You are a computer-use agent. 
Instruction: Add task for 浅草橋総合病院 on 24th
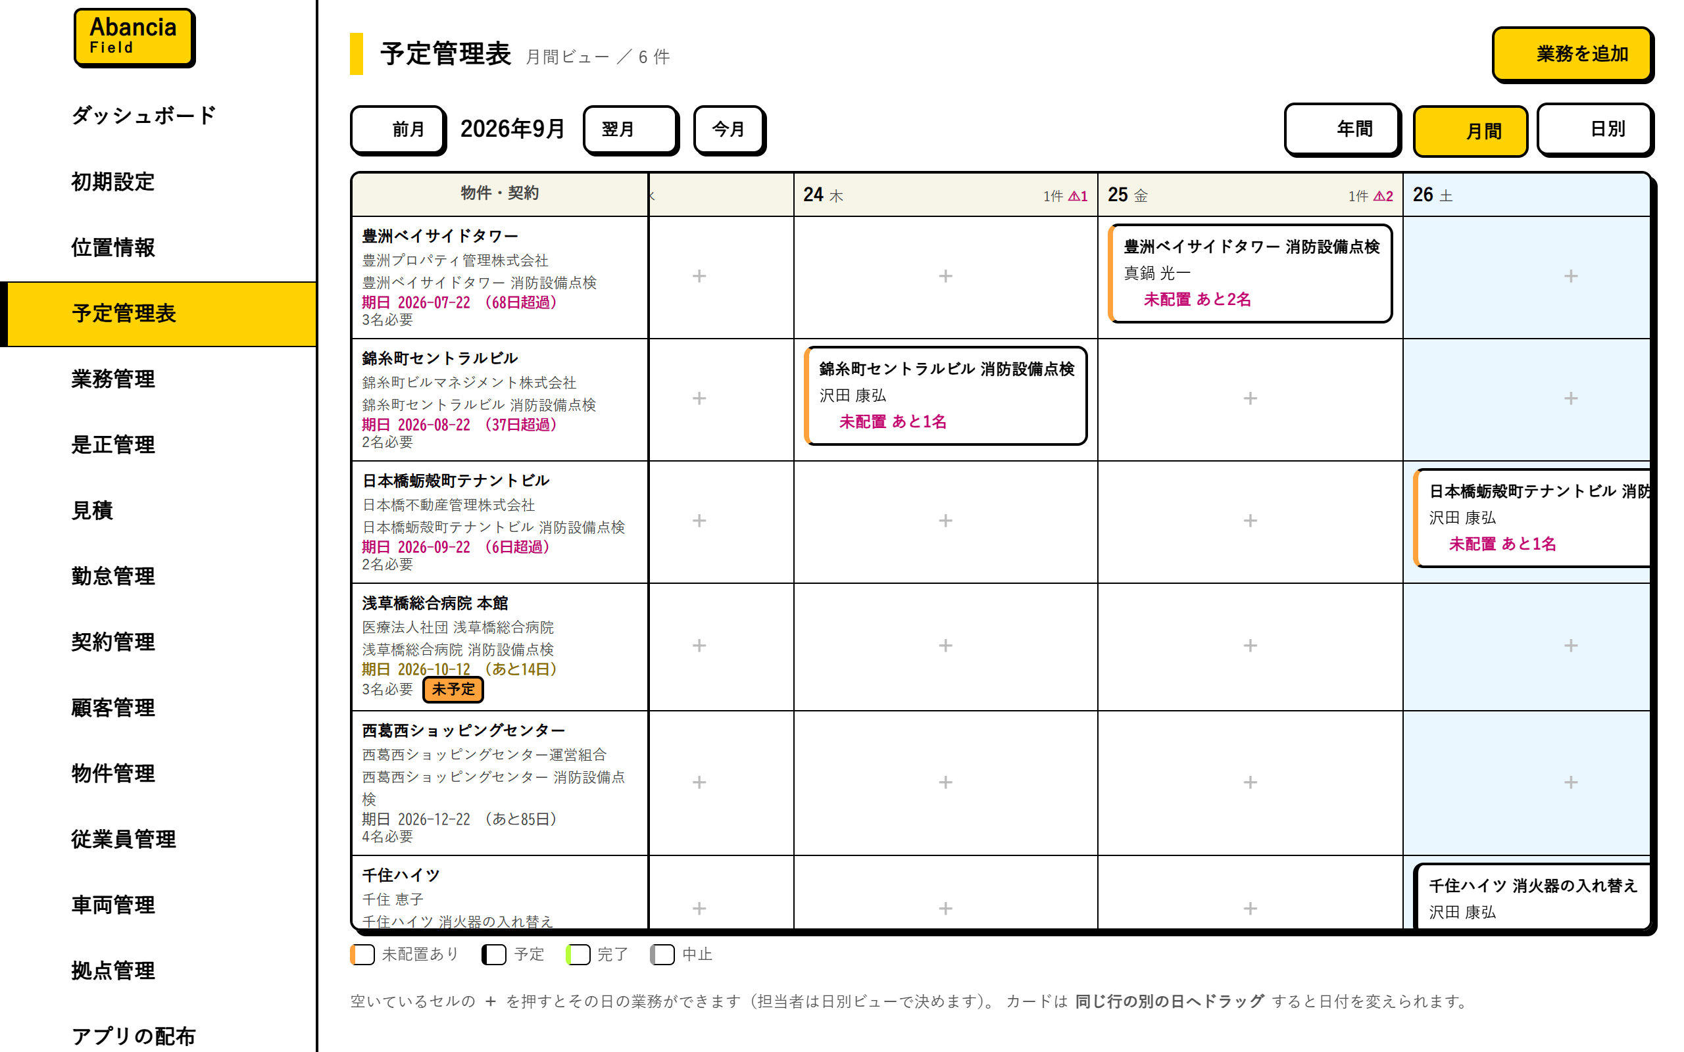click(x=945, y=646)
